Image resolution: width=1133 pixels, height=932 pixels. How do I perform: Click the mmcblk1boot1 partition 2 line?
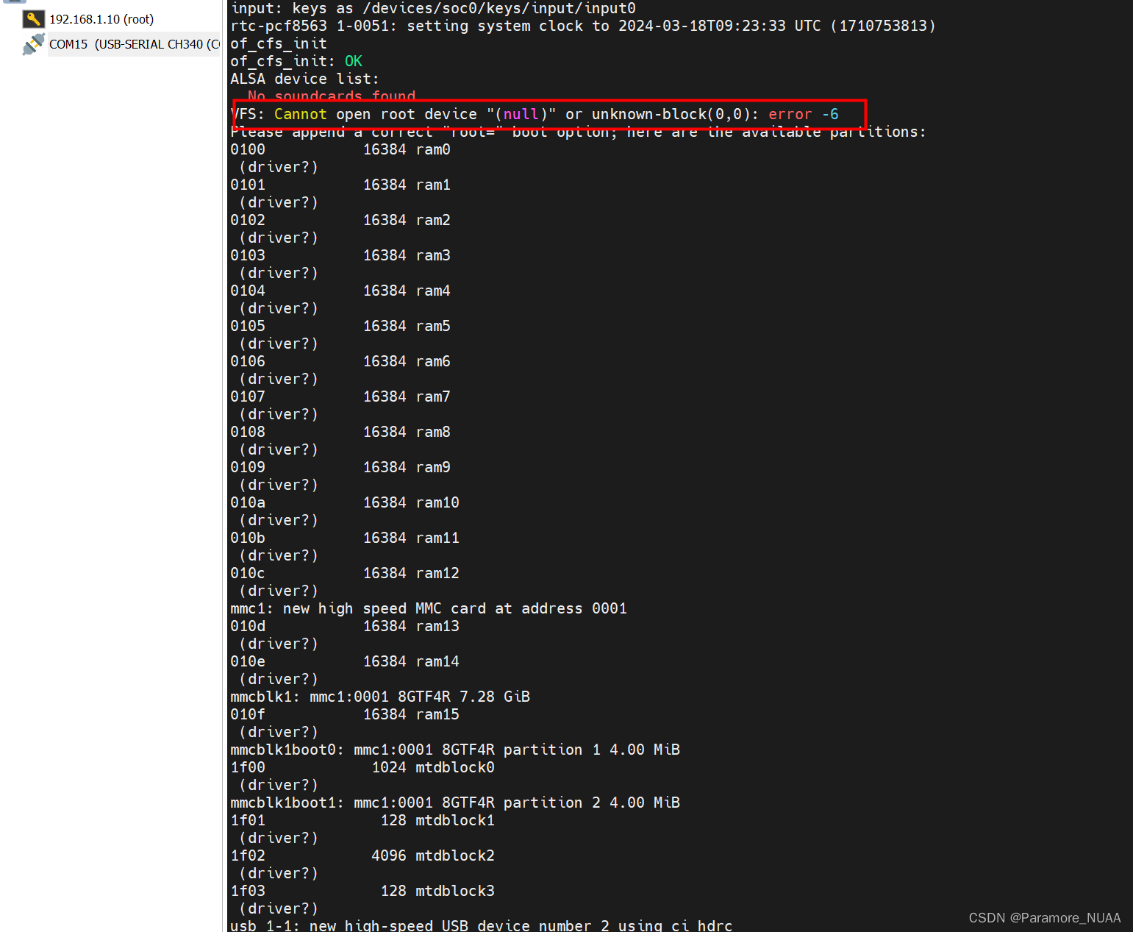[455, 802]
